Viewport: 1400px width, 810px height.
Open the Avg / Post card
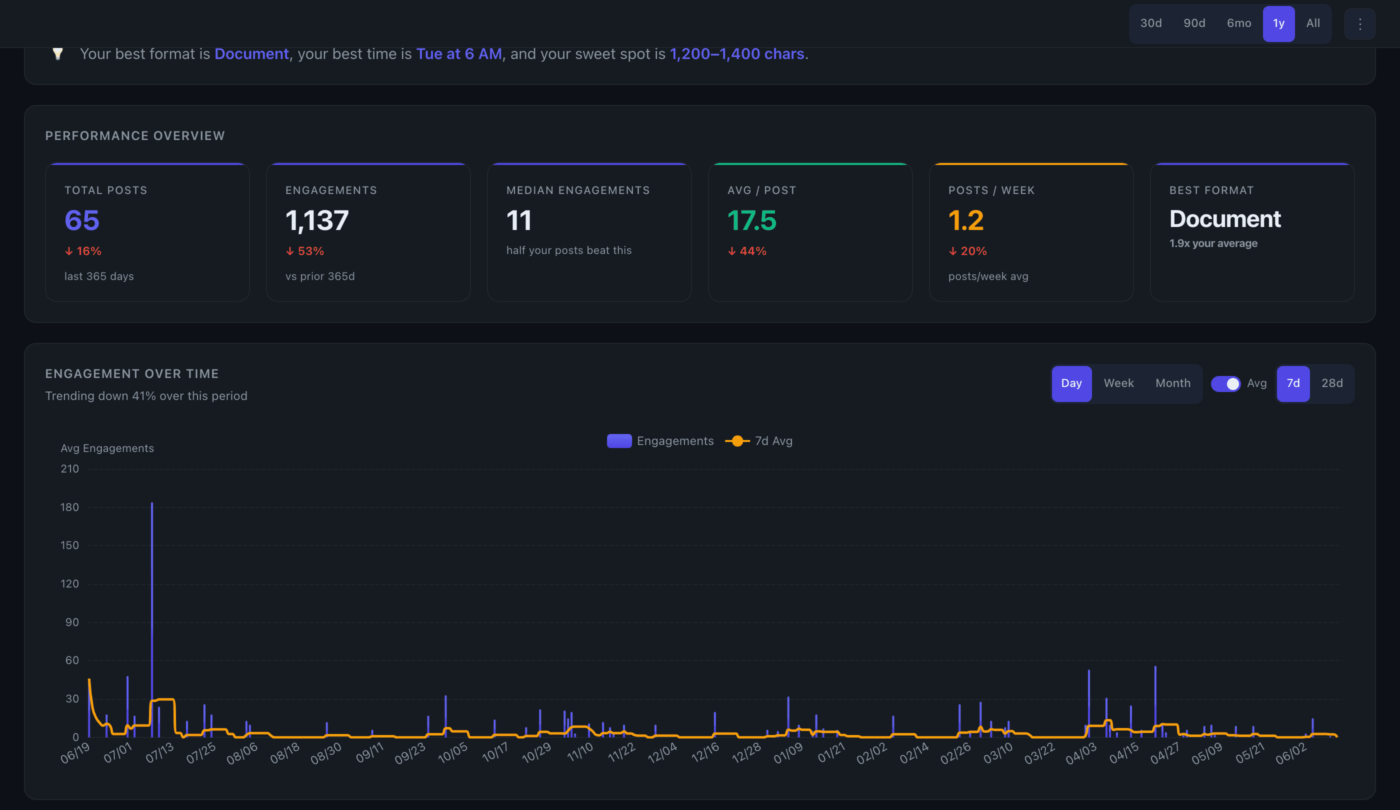(810, 232)
